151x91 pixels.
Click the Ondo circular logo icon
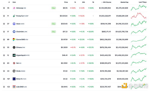14,71
